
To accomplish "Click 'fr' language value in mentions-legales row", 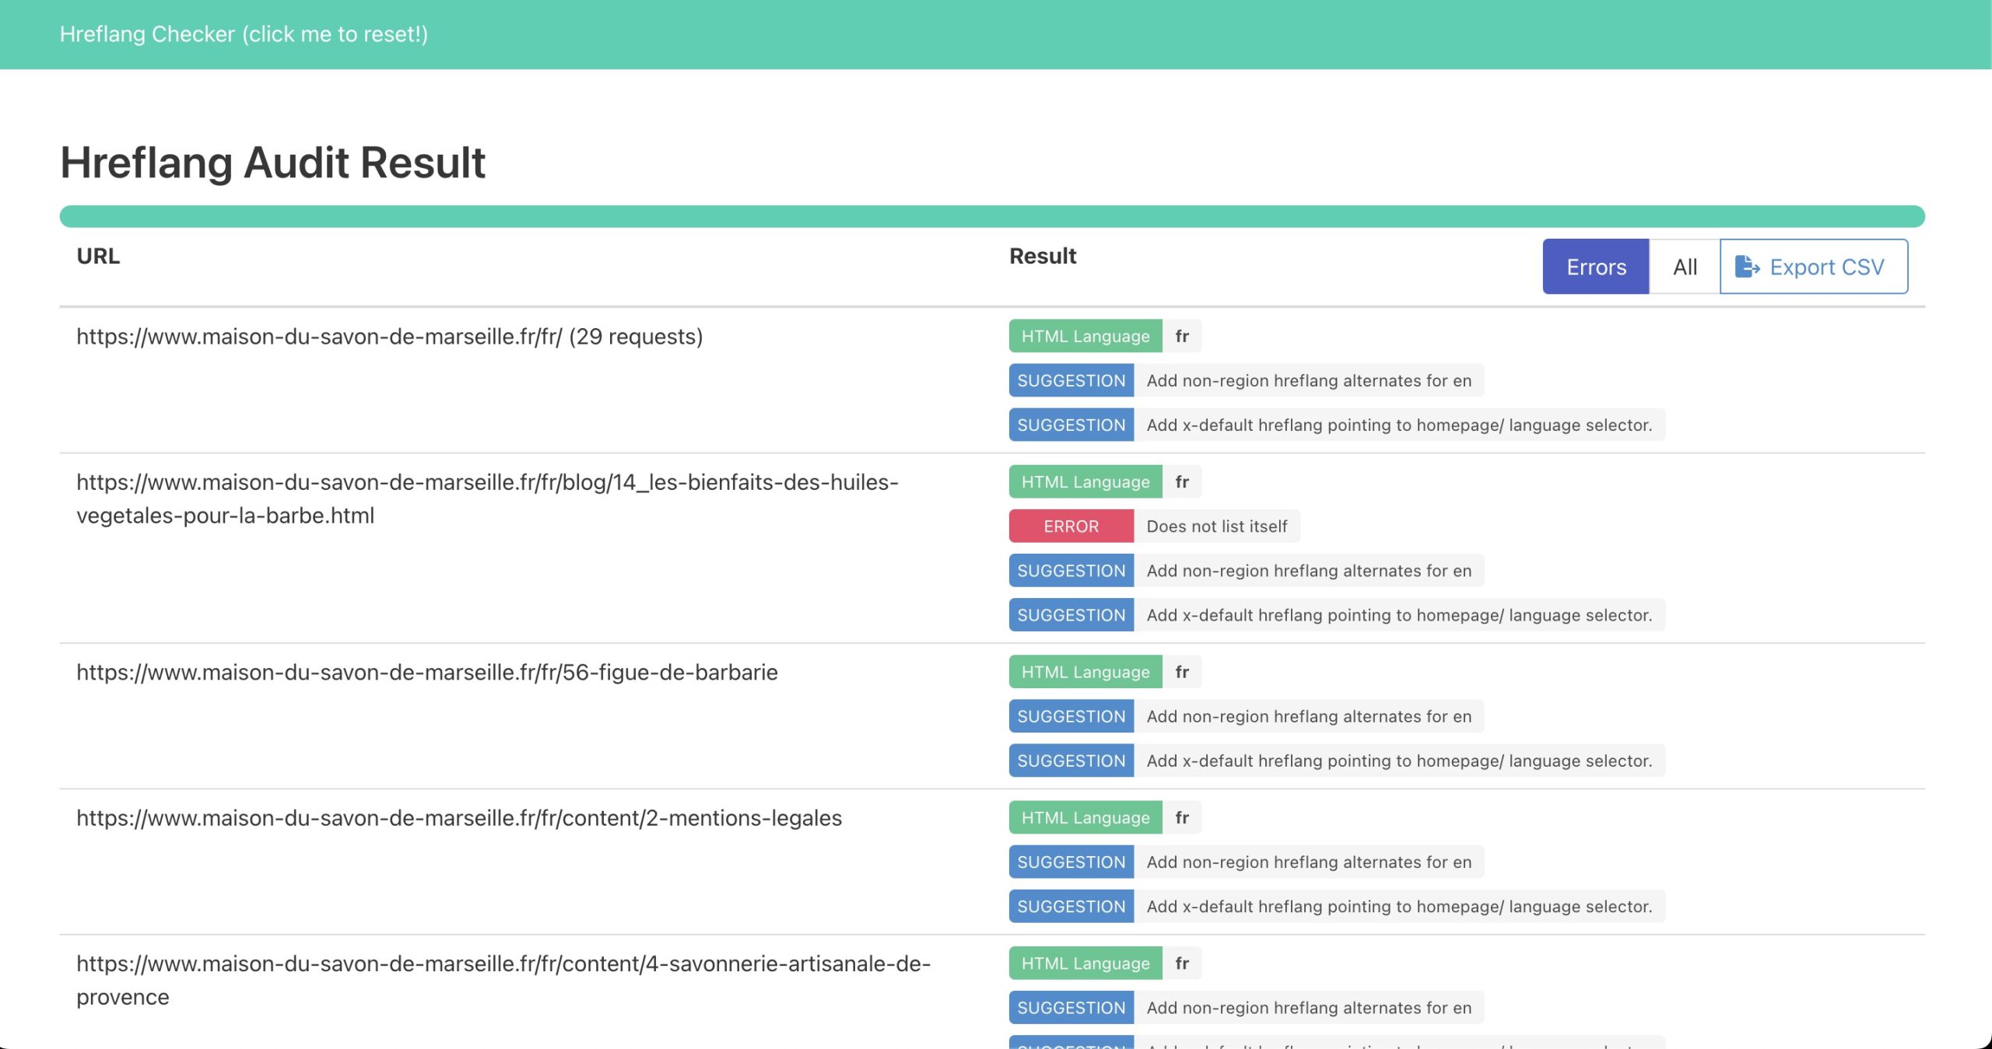I will point(1182,817).
